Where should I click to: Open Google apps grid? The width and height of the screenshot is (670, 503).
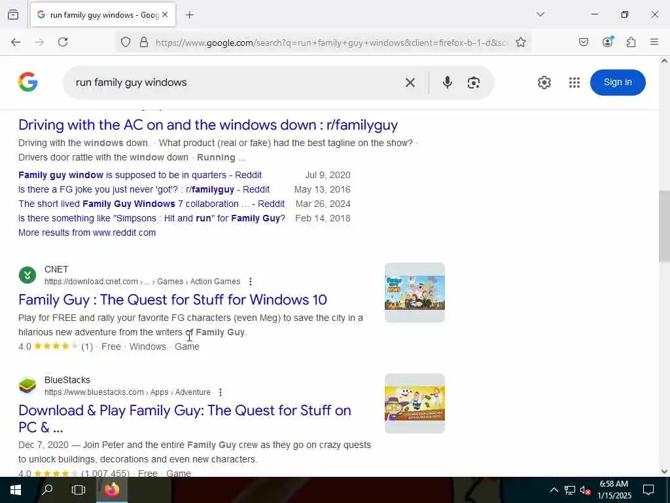click(x=574, y=83)
